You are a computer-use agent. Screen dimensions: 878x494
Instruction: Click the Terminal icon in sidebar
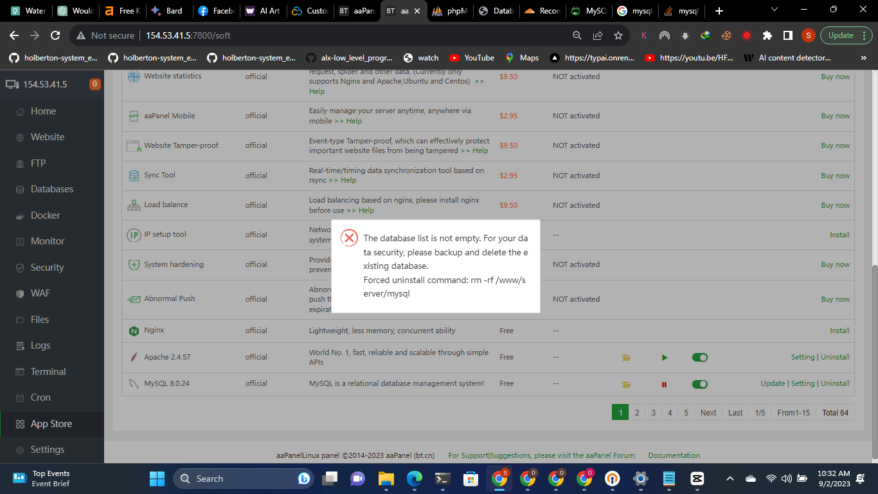pos(19,372)
